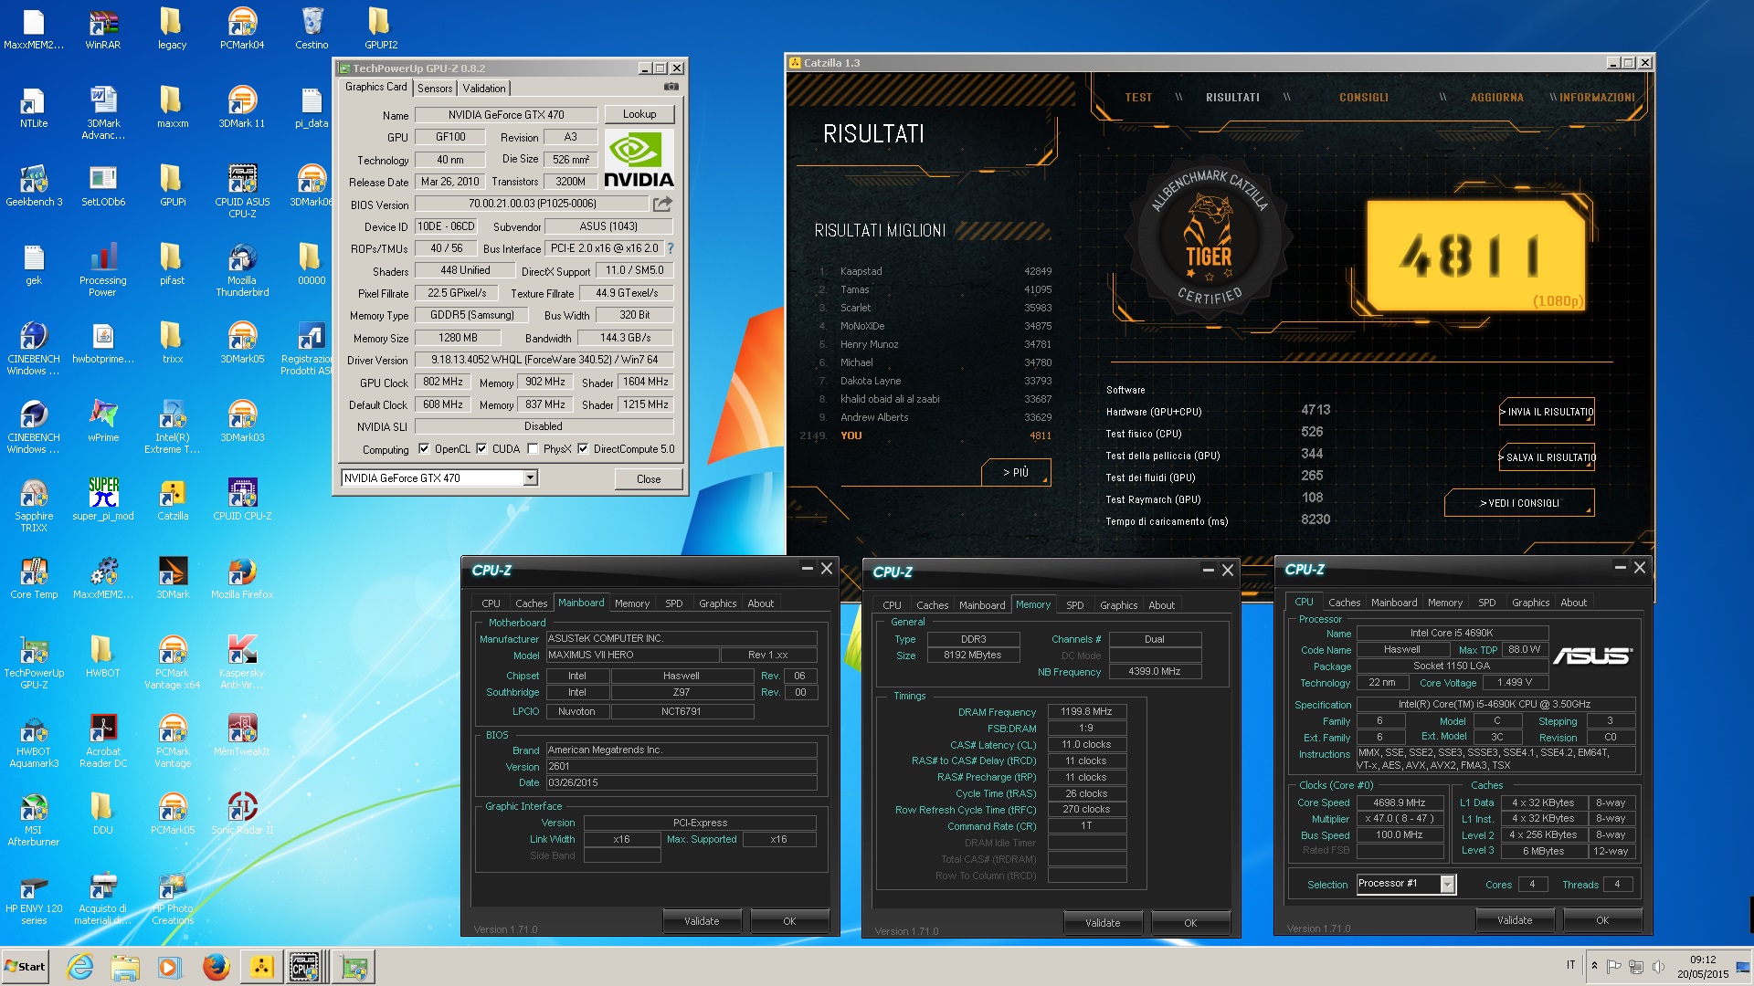Click the Lookup button in GPU-Z

(639, 114)
